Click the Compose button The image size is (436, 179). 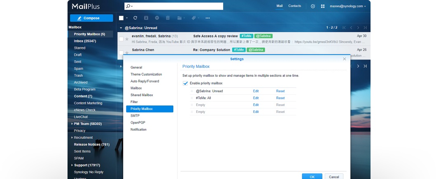click(91, 18)
